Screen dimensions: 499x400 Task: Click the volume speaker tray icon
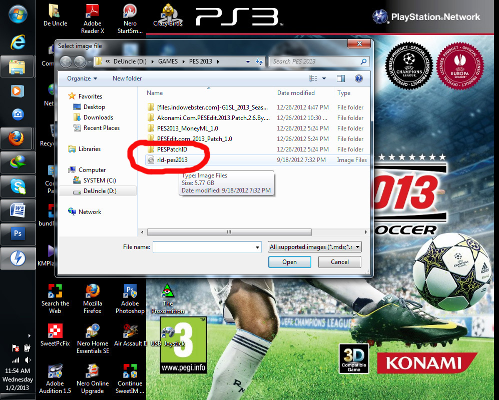28,360
